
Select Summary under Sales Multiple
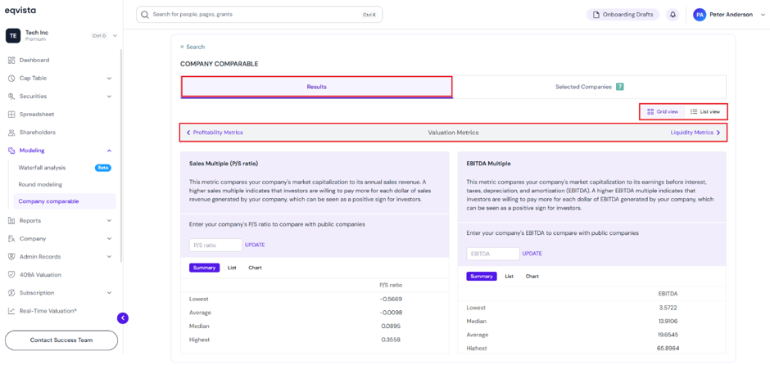pos(204,268)
